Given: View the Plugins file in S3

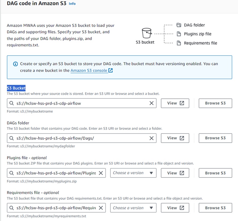Looking at the screenshot, I should click(175, 173).
